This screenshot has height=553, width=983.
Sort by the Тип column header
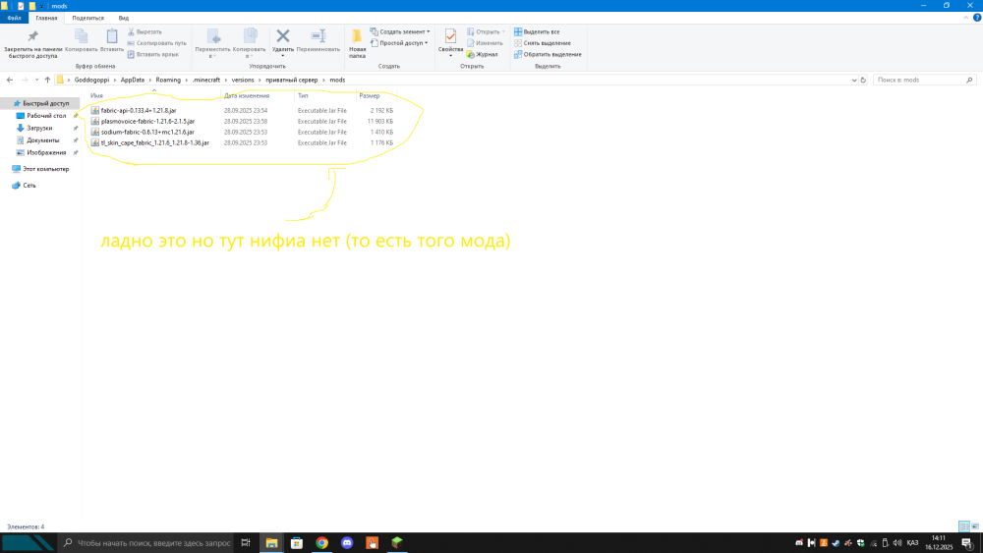pyautogui.click(x=303, y=96)
